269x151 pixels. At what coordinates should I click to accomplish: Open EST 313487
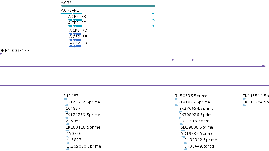click(71, 96)
